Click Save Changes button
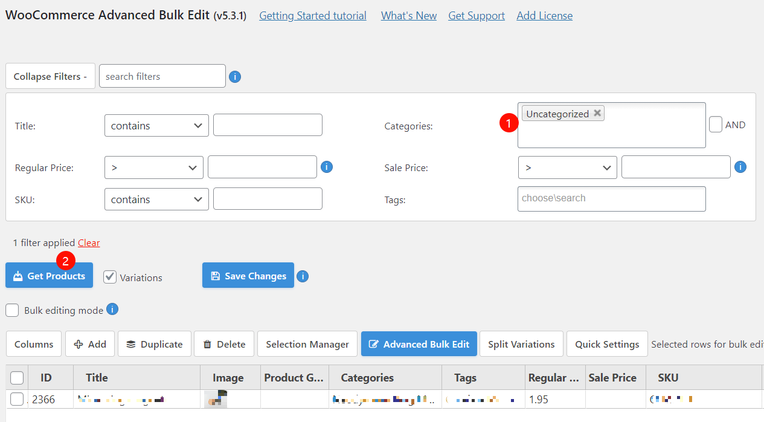Image resolution: width=764 pixels, height=422 pixels. 248,276
